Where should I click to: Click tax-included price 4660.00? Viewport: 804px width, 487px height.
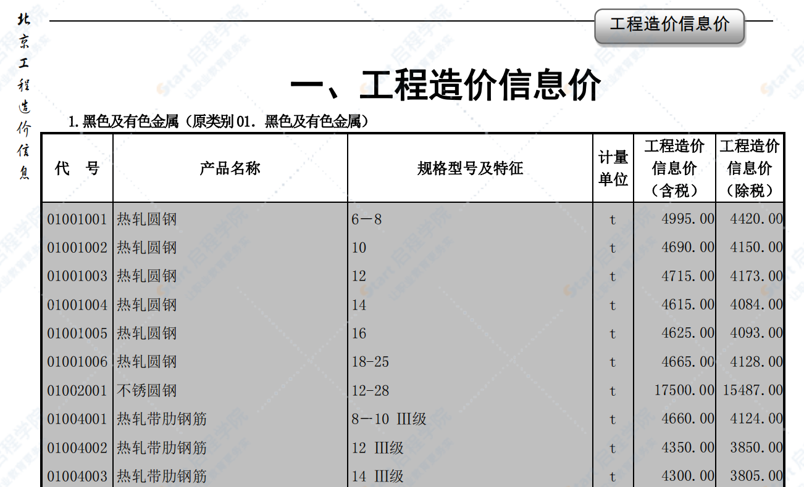[688, 419]
